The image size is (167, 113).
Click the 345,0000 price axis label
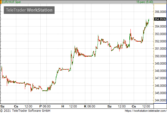pos(160,93)
